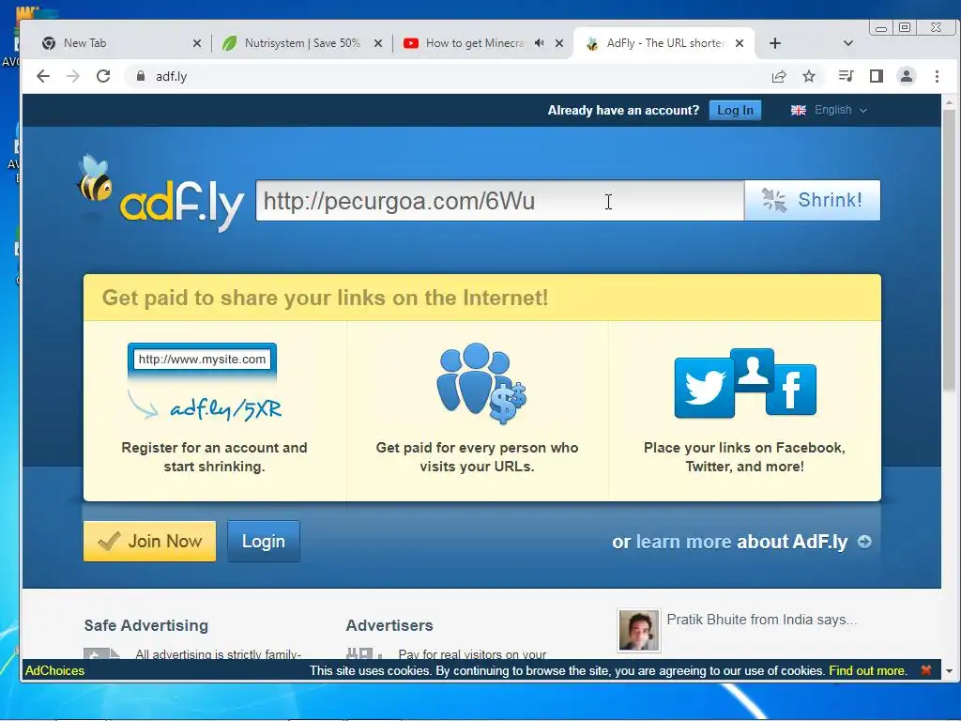Click 'Pratik Bhuite from India says' text
961x721 pixels.
point(762,620)
